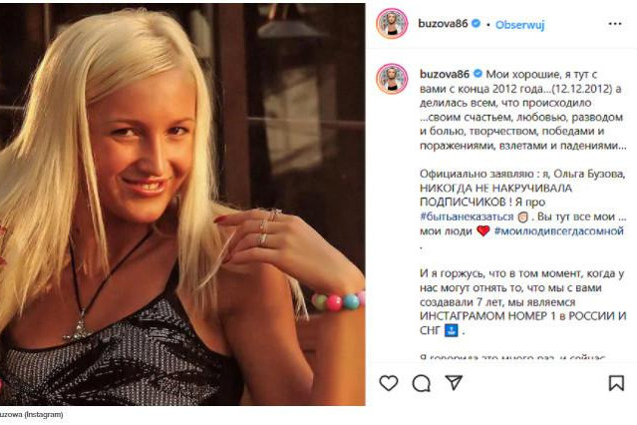Screen dimensions: 637x425
Task: Click the verified badge in the caption
Action: click(x=478, y=74)
